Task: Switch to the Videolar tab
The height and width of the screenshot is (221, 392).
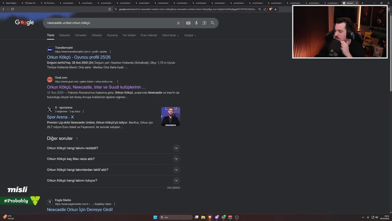Action: [97, 35]
